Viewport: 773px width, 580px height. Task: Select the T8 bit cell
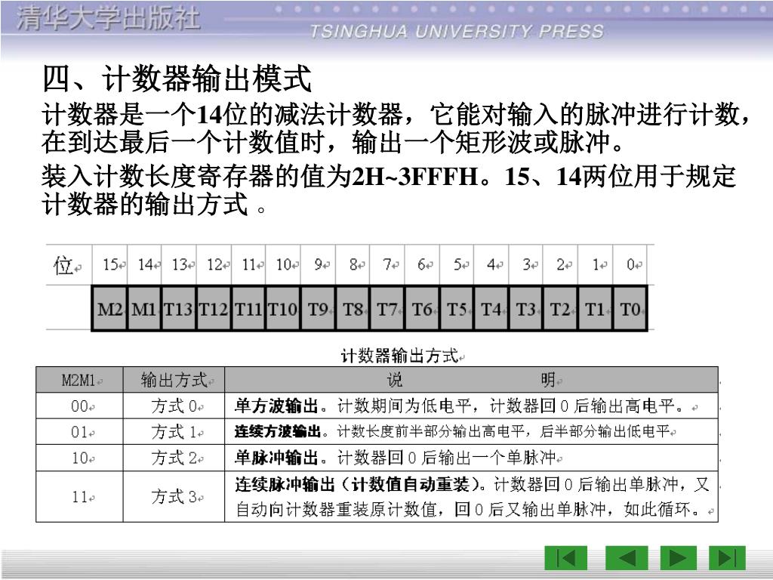click(x=353, y=309)
